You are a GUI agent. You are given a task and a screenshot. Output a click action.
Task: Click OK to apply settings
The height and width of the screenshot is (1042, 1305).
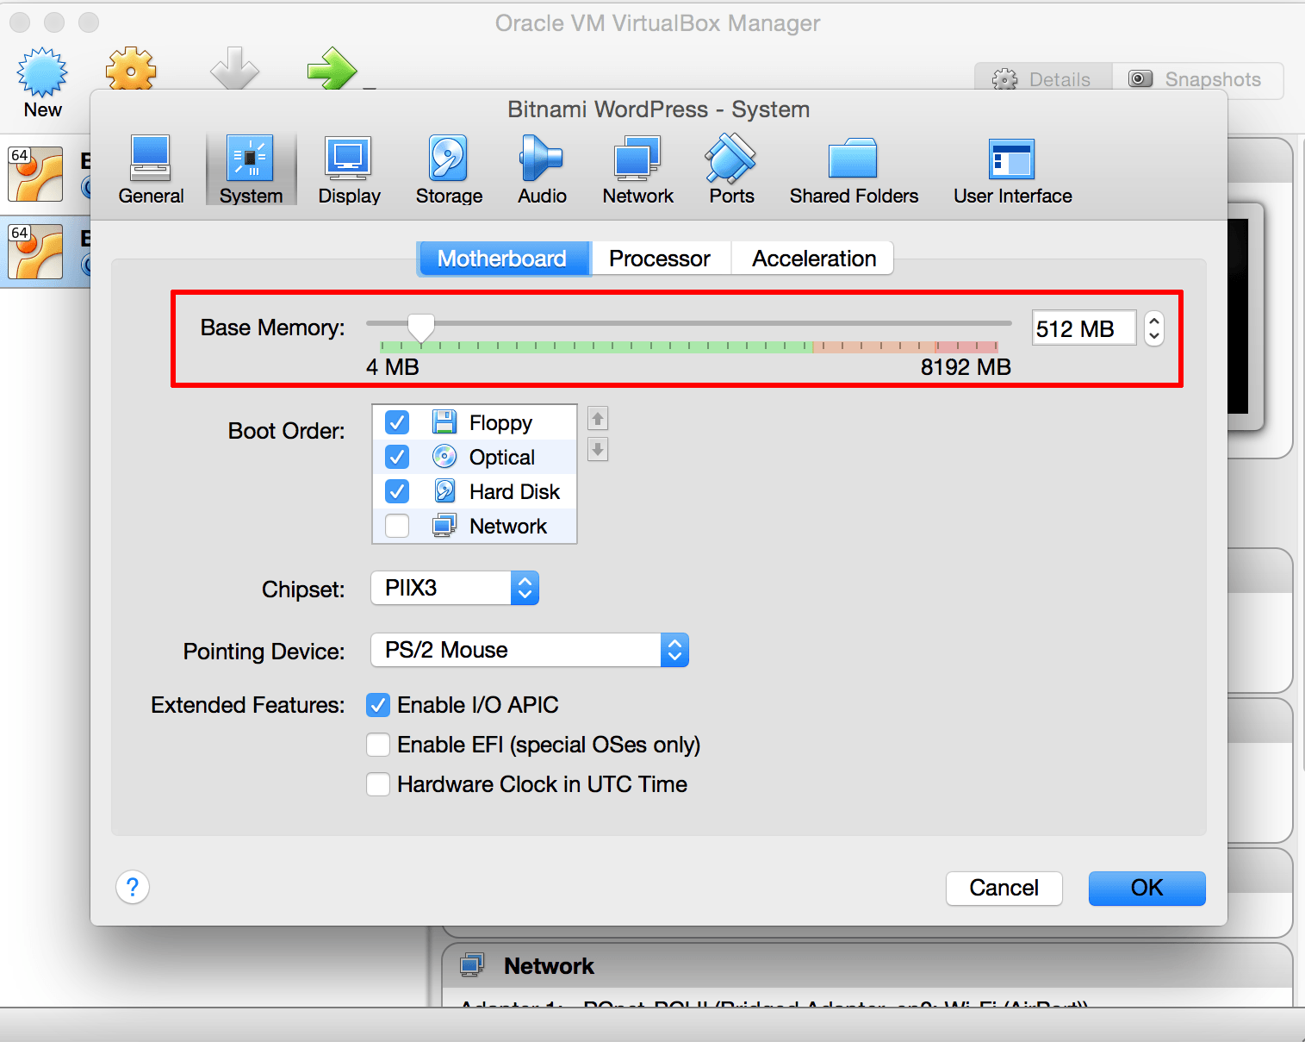coord(1147,888)
